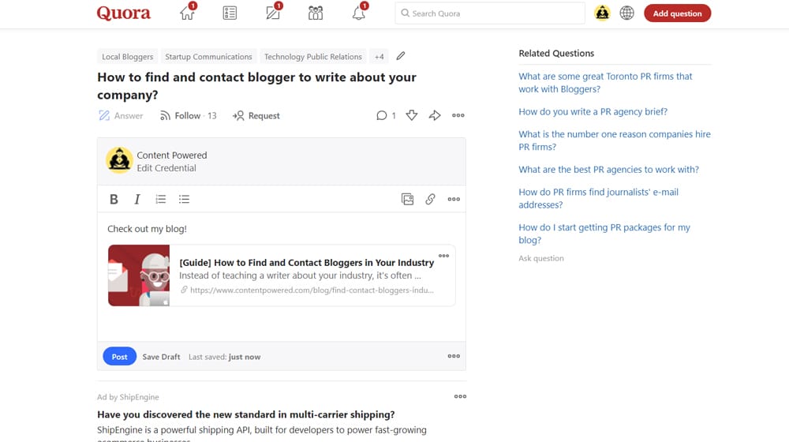This screenshot has height=442, width=789.
Task: Open the link card thumbnail image
Action: tap(139, 275)
